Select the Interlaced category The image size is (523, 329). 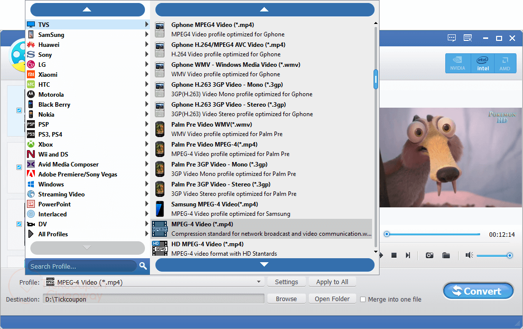tap(88, 214)
